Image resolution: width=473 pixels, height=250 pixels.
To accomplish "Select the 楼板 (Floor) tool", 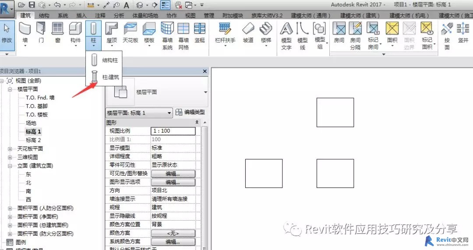I will 149,33.
